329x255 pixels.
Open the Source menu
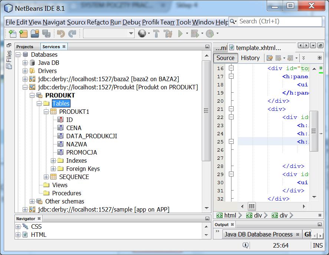point(76,22)
